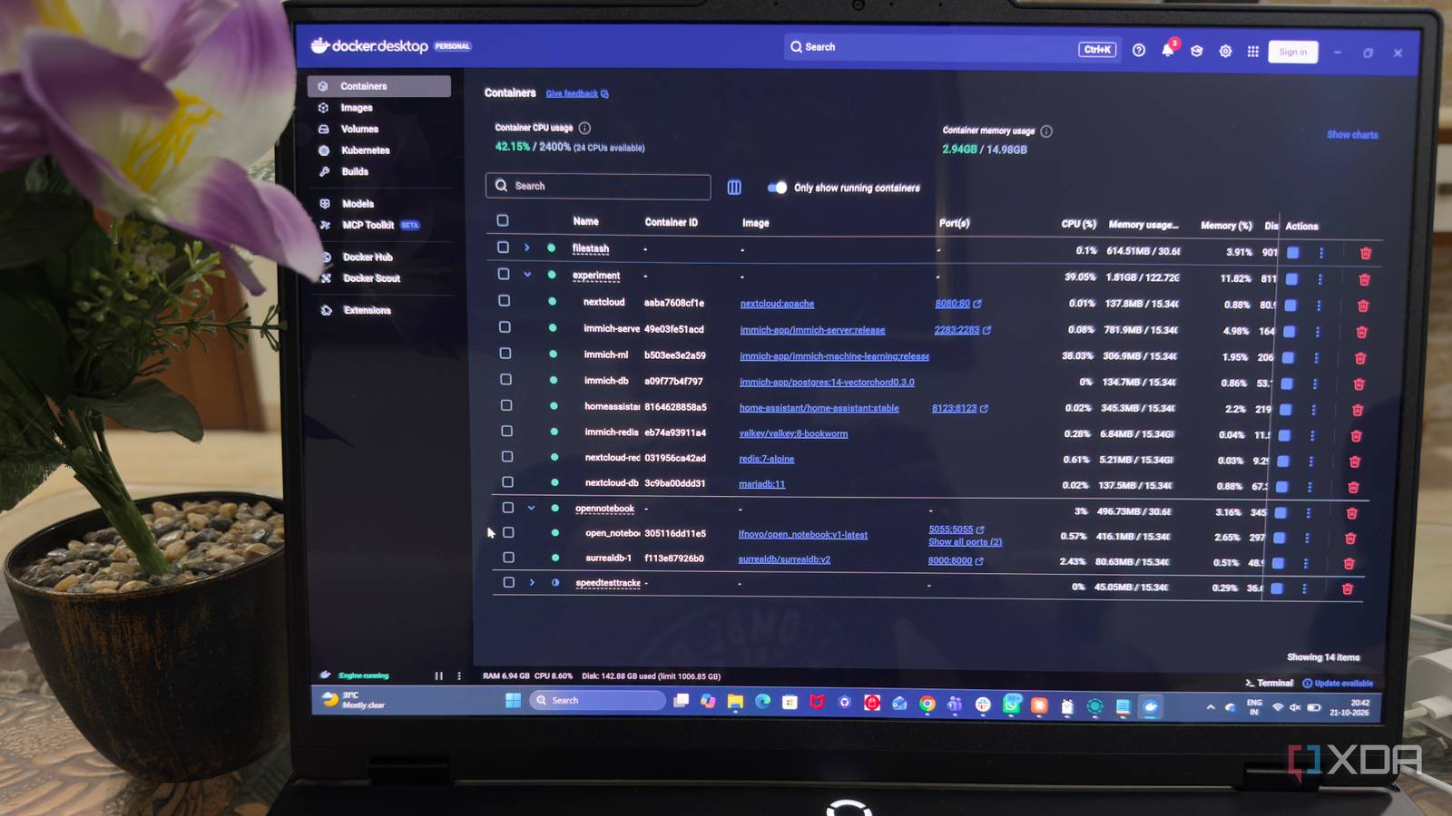Stop the experiment stack with stop button
The height and width of the screenshot is (816, 1452).
[1291, 279]
